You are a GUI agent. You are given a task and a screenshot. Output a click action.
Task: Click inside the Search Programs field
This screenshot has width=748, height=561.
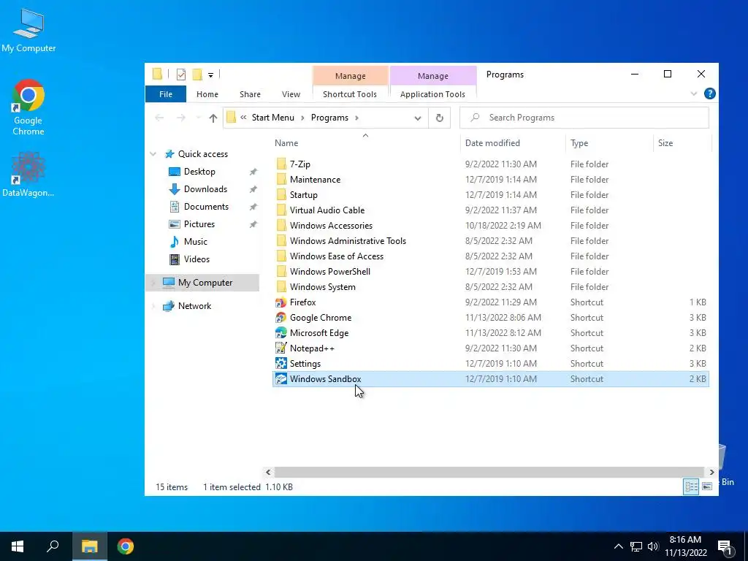click(584, 118)
